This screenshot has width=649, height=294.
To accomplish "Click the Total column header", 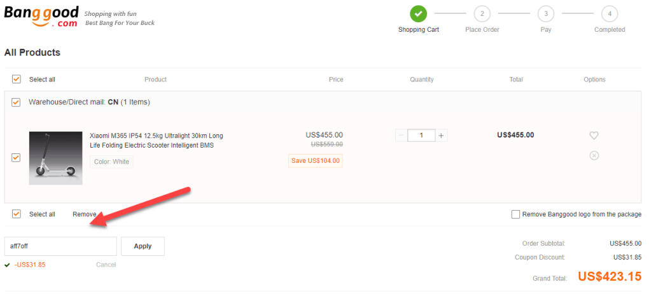I will [x=516, y=80].
